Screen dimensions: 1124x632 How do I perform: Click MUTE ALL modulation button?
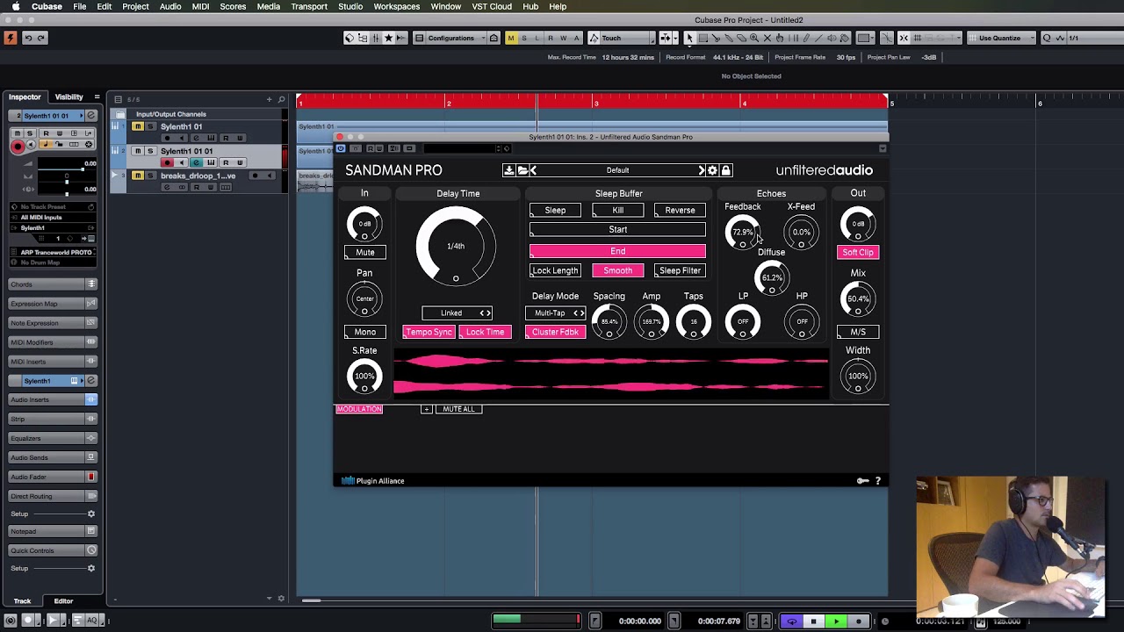458,409
